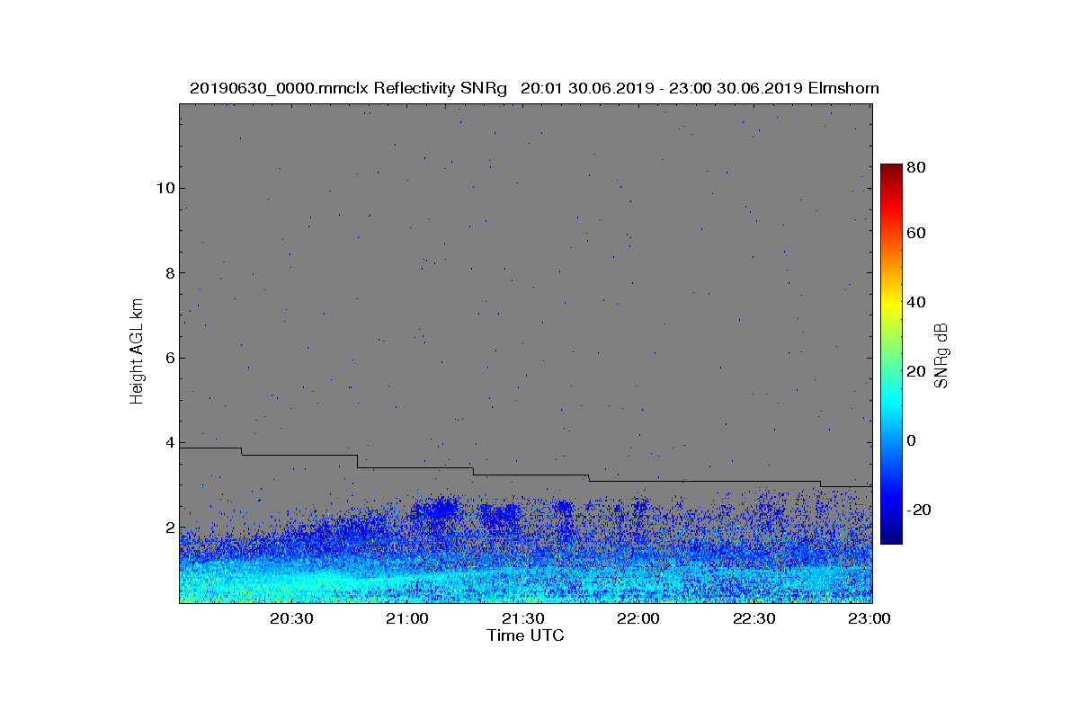Click the height tick label 6
The width and height of the screenshot is (1079, 719).
point(169,358)
